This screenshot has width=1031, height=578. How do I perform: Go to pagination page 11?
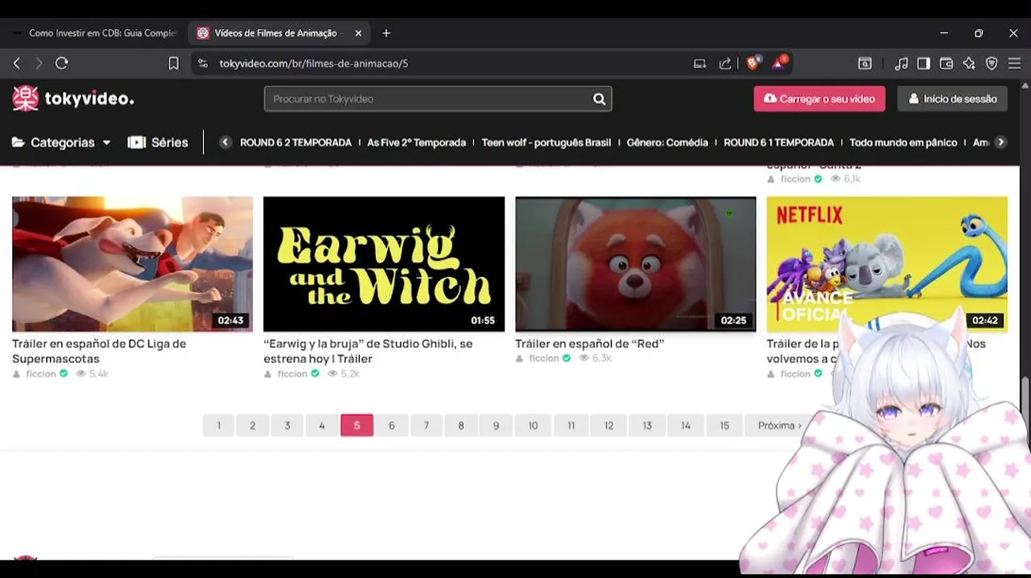(571, 425)
